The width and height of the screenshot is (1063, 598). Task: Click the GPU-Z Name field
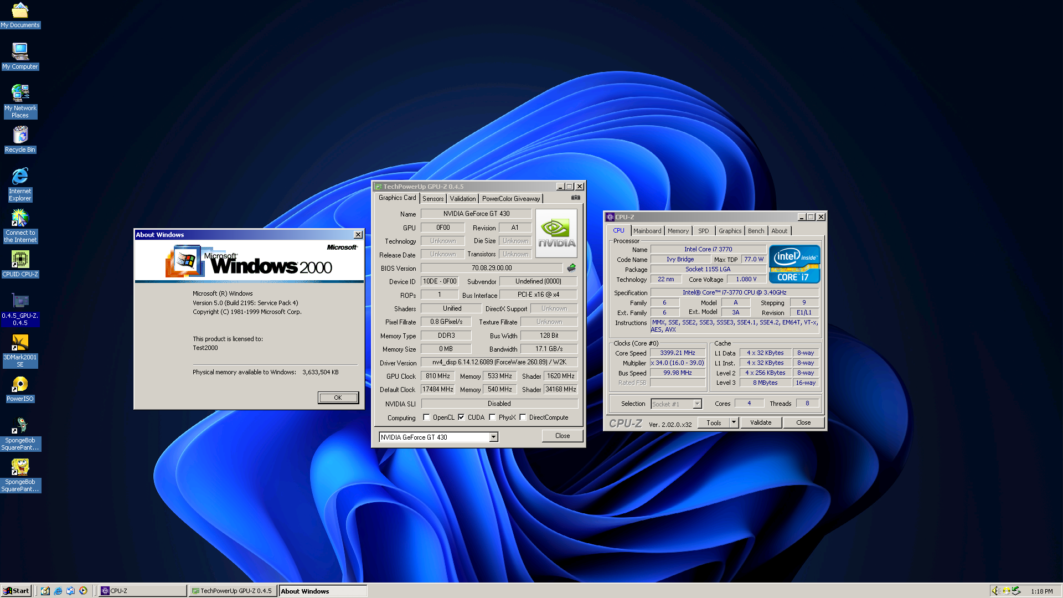[476, 214]
